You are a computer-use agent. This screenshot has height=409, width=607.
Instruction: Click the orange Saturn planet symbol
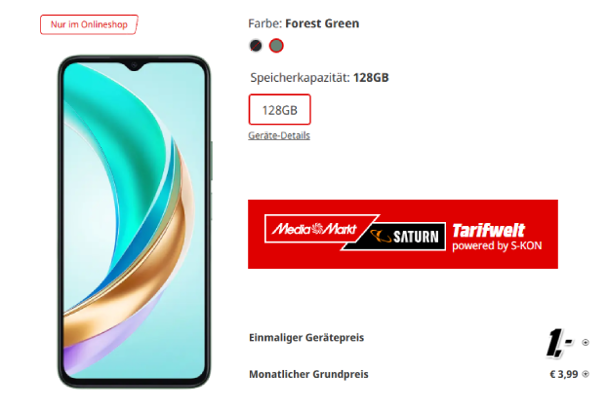tap(381, 236)
